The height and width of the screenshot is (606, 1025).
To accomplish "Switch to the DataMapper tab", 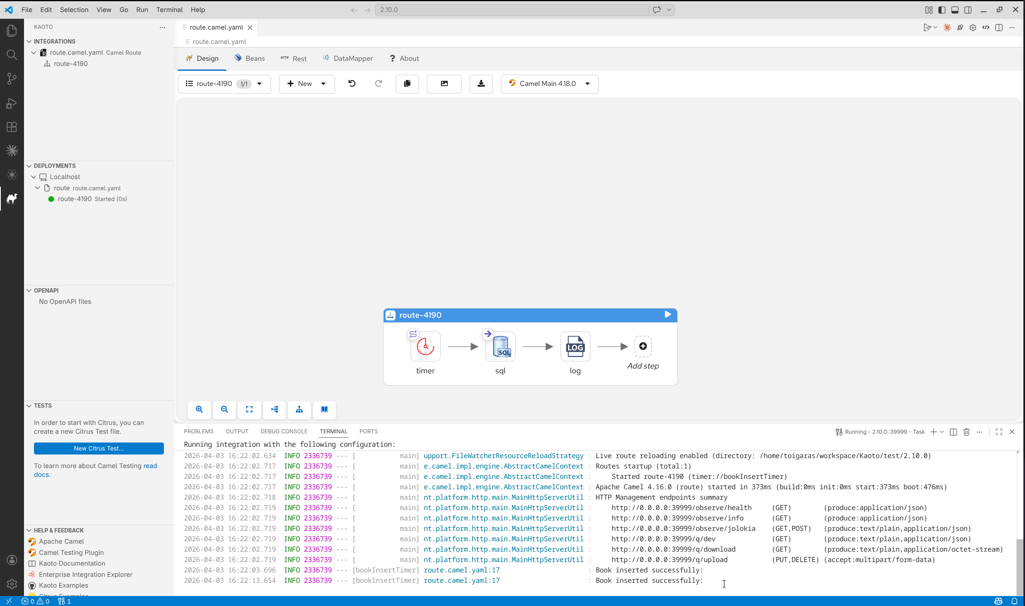I will click(347, 58).
